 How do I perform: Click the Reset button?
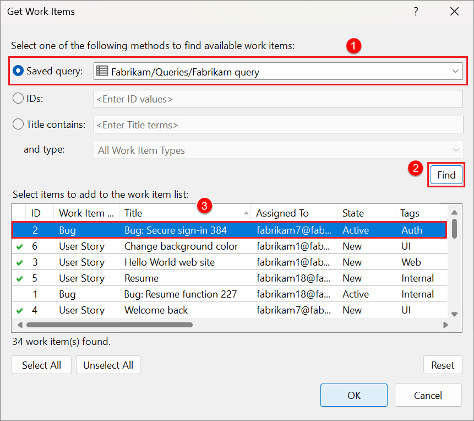[443, 365]
